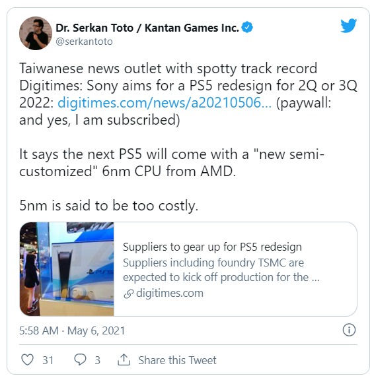Open the digitimes.com/news/a20210506 link
Viewport: 372px width, 376px height.
[165, 103]
